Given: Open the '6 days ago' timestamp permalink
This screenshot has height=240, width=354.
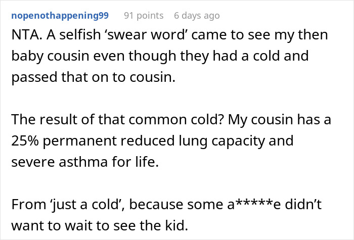Looking at the screenshot, I should click(197, 16).
